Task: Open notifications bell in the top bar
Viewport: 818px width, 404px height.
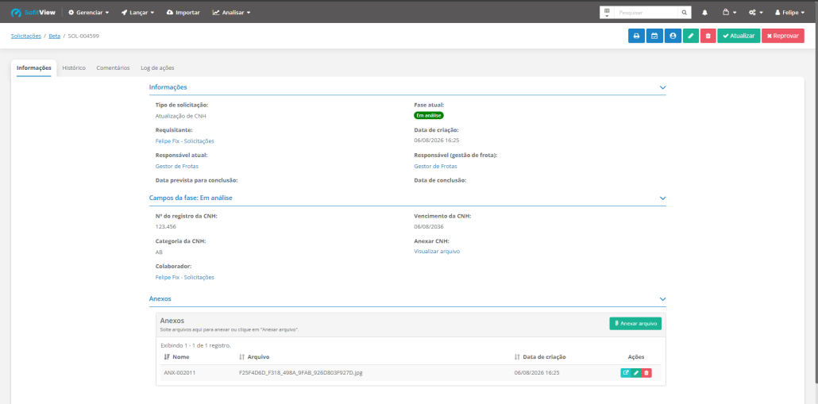Action: (x=704, y=12)
